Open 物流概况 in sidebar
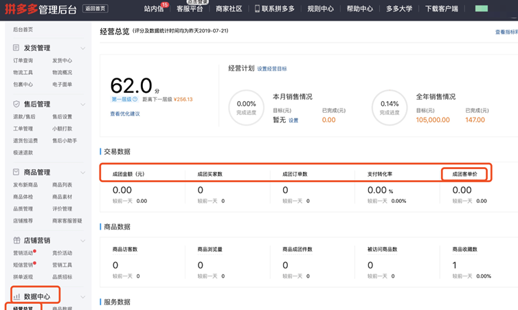This screenshot has height=310, width=518. [x=62, y=72]
